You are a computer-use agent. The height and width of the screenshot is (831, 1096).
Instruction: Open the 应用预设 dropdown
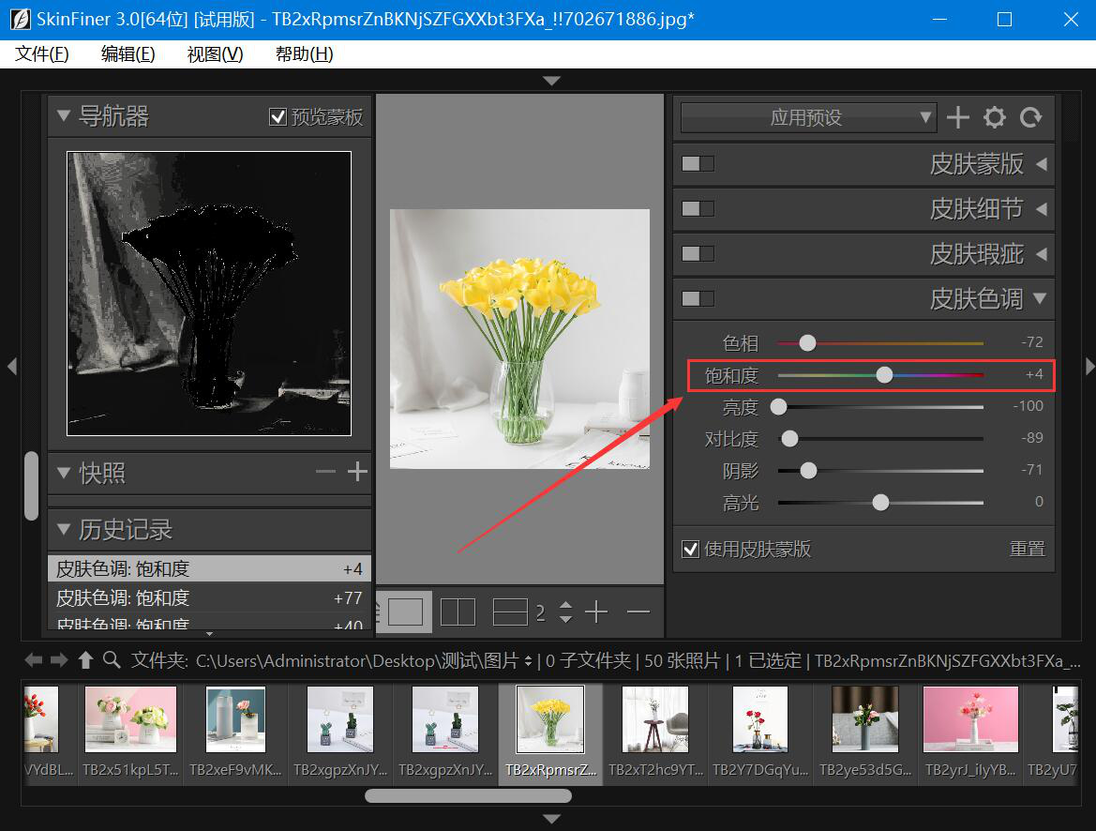(807, 117)
